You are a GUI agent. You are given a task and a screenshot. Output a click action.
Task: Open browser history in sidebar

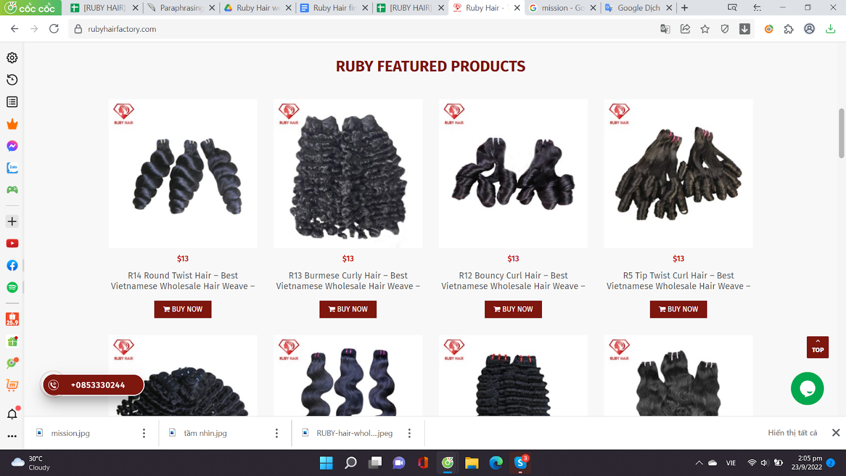pos(12,80)
